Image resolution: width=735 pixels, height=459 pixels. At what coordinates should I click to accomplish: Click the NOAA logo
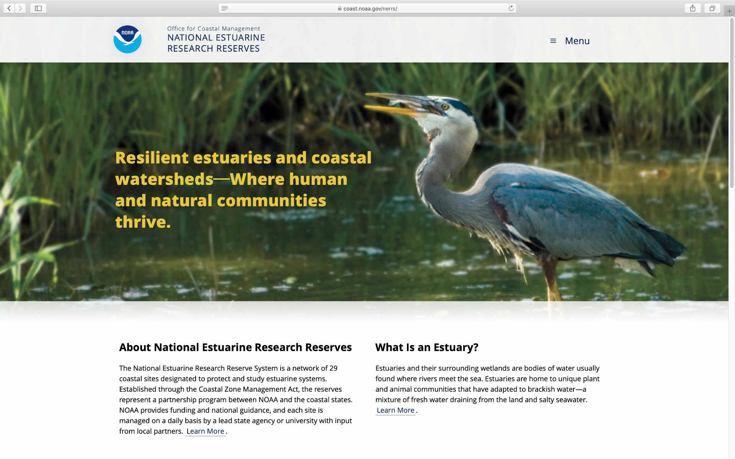point(127,39)
